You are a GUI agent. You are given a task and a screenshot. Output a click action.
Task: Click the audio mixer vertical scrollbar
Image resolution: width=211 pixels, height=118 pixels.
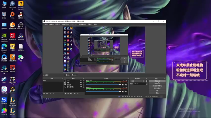click(129, 87)
